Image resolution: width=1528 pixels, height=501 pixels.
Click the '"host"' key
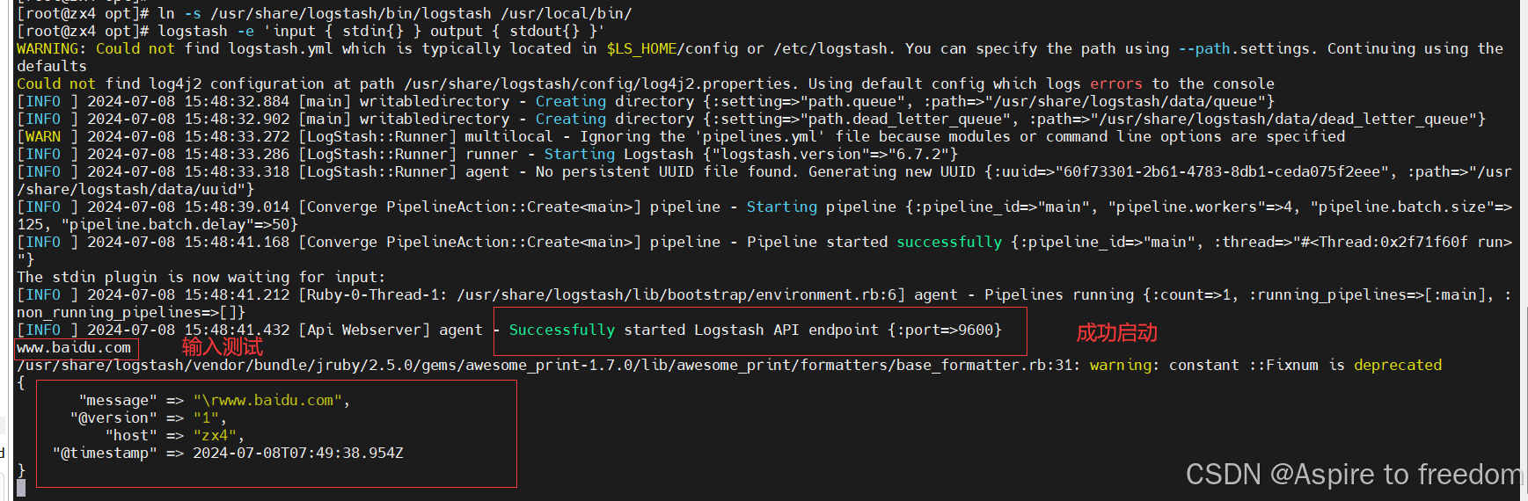point(131,435)
